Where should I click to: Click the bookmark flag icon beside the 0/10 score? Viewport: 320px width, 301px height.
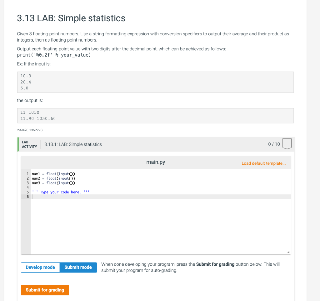pos(287,144)
